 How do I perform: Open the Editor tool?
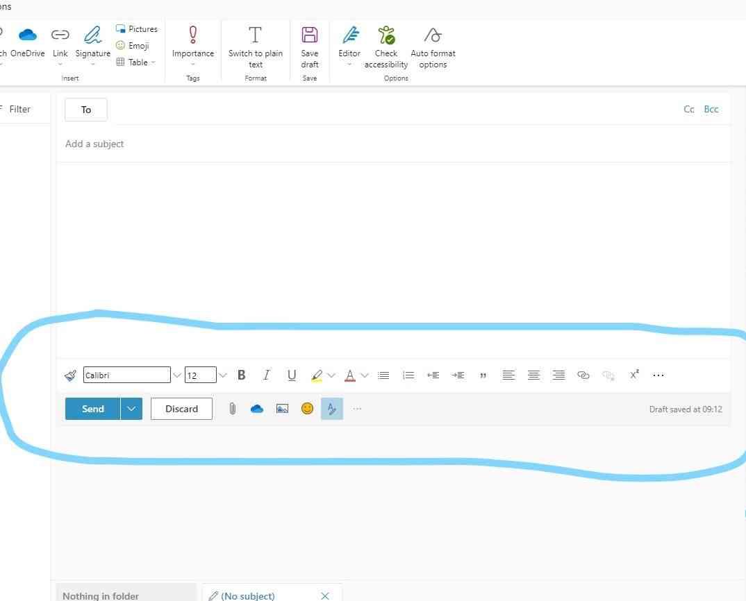pyautogui.click(x=349, y=42)
